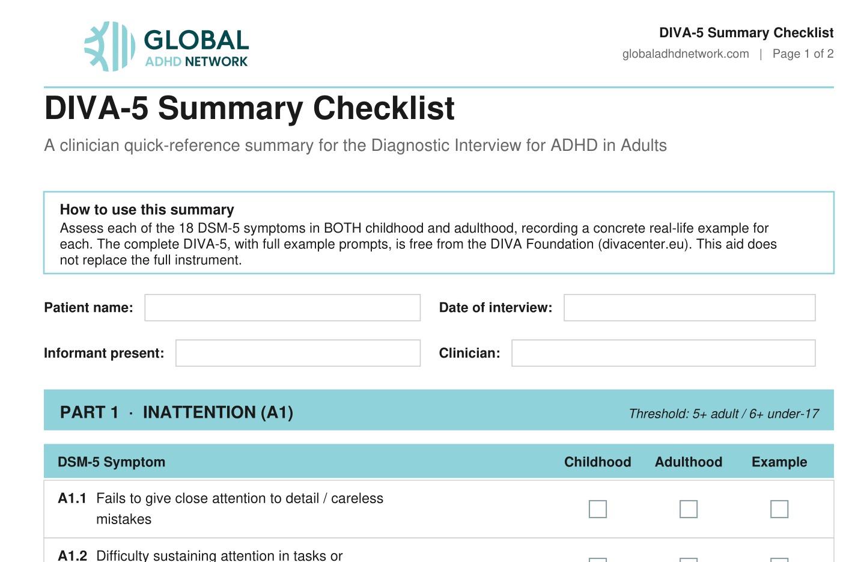Click the "Date of interview:" label
Screen dimensions: 858x562
[496, 308]
